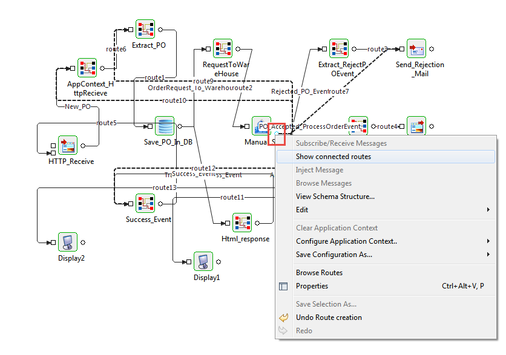Click Browse Routes in context menu
Image resolution: width=506 pixels, height=355 pixels.
(319, 273)
